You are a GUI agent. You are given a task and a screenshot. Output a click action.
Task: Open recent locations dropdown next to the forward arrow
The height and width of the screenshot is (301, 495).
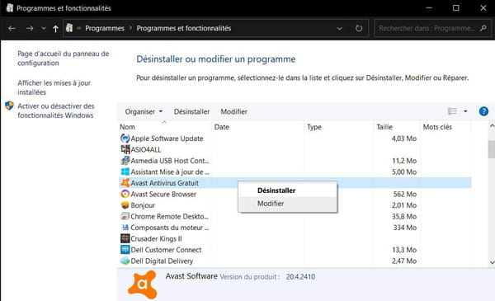(44, 28)
